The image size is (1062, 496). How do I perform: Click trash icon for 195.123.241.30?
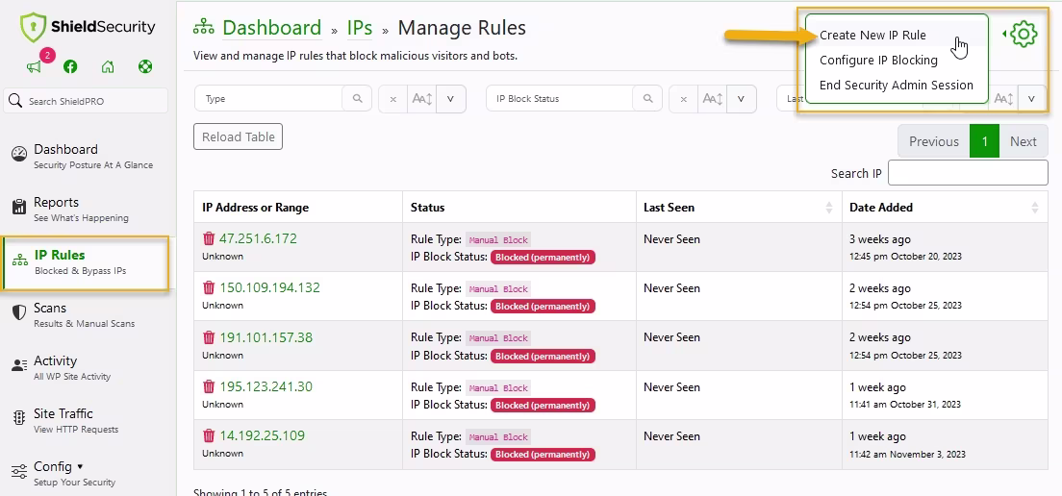[x=209, y=386]
